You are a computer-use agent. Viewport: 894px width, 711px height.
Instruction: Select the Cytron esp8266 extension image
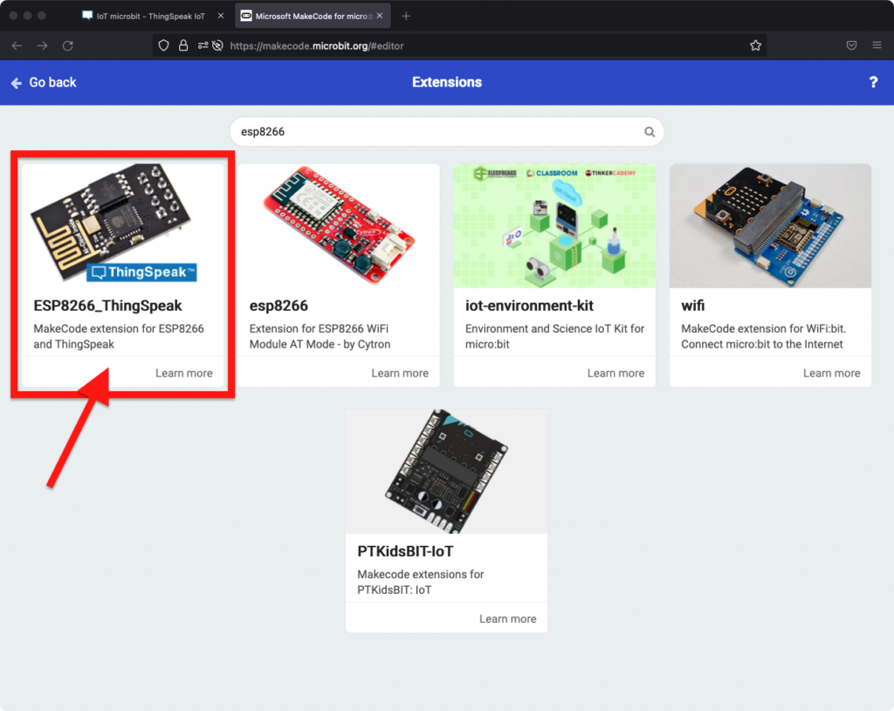[339, 225]
